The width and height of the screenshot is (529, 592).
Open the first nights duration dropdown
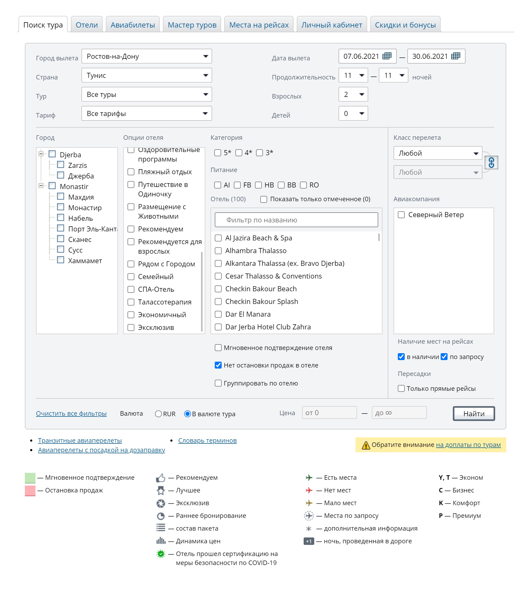pos(353,75)
